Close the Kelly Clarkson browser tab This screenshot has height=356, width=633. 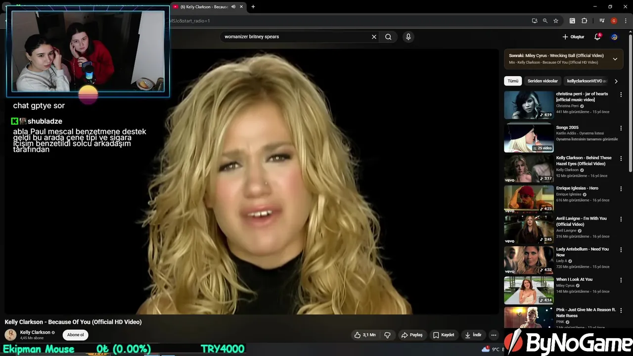(x=241, y=7)
